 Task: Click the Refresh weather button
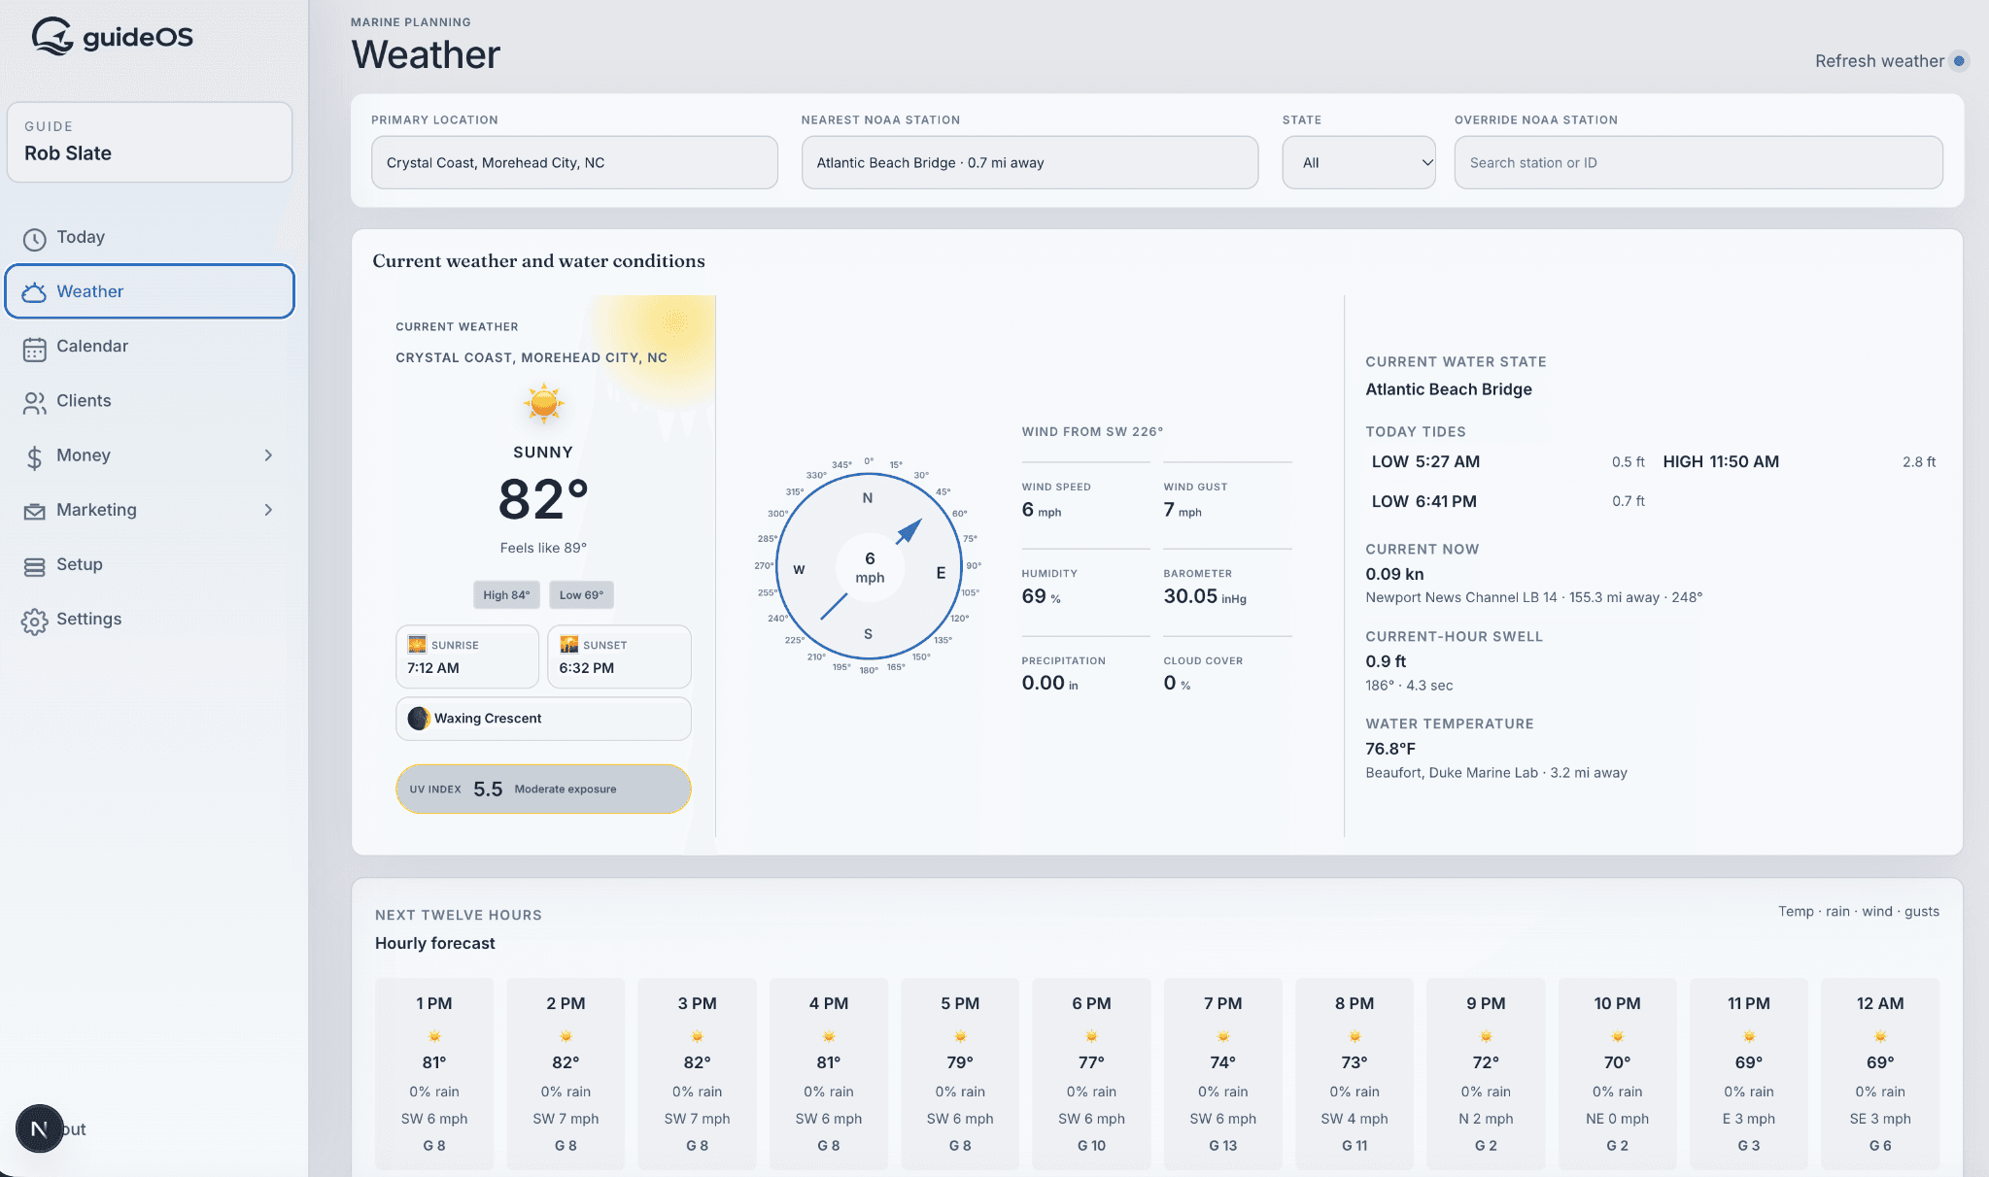click(x=1891, y=61)
